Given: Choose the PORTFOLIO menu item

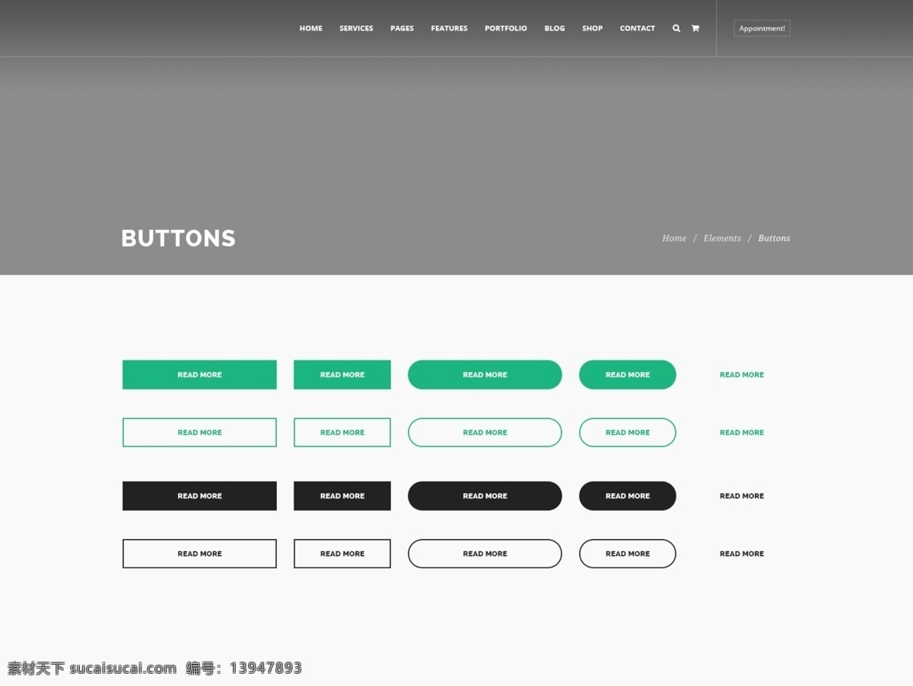Looking at the screenshot, I should tap(506, 28).
